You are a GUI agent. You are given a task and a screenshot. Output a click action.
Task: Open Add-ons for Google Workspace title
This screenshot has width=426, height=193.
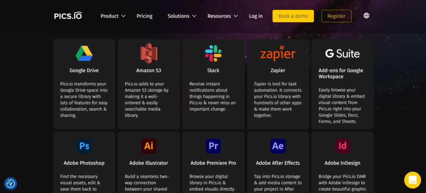point(341,73)
